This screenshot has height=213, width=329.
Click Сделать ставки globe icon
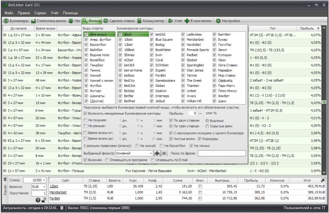coord(106,21)
